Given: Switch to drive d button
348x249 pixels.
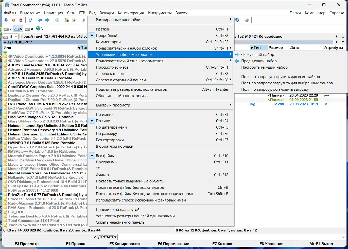Looking at the screenshot, I should pos(18,29).
